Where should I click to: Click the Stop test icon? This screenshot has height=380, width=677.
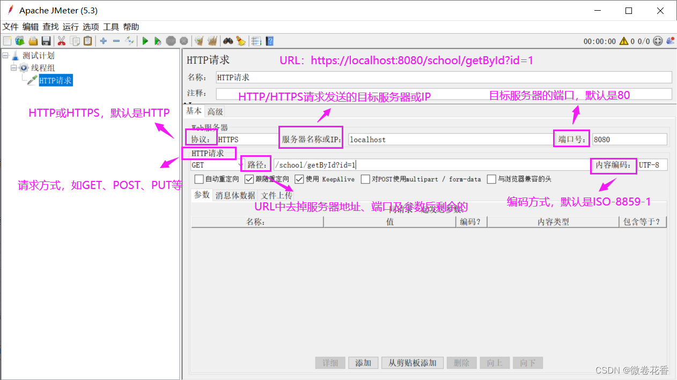pyautogui.click(x=171, y=41)
